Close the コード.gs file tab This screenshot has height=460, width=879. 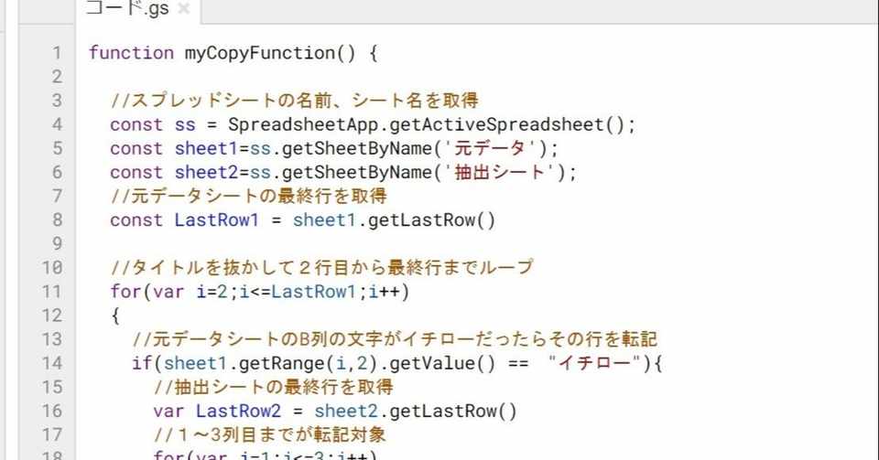[x=183, y=9]
